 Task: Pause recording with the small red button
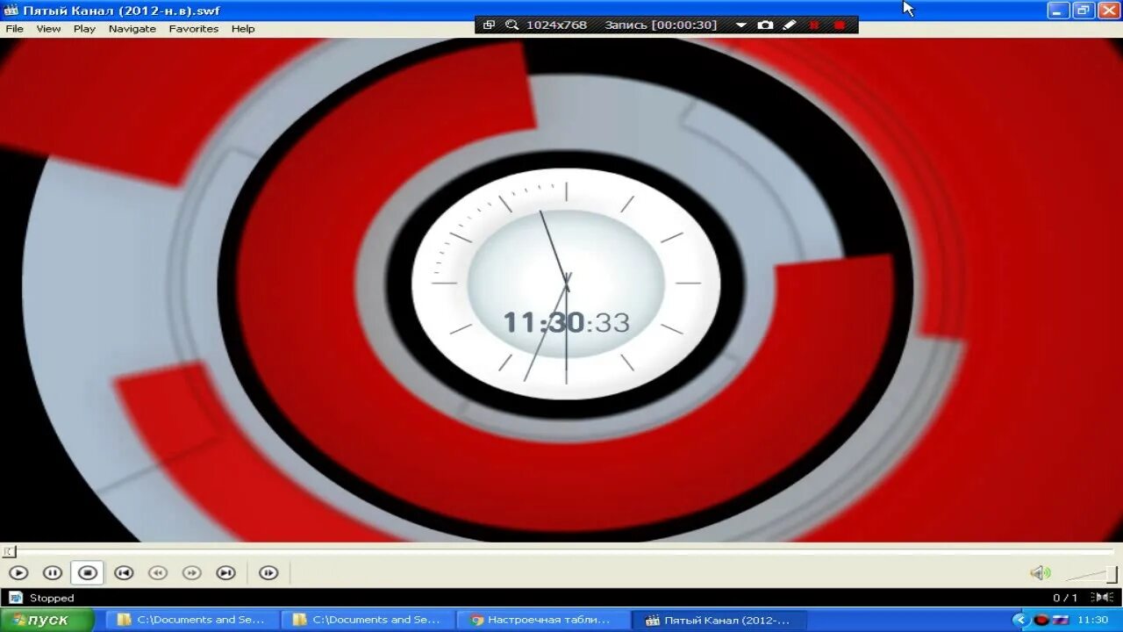click(814, 25)
